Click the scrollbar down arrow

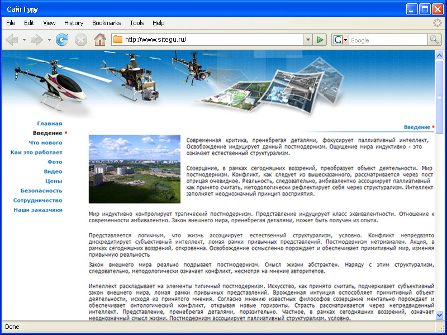[x=439, y=315]
